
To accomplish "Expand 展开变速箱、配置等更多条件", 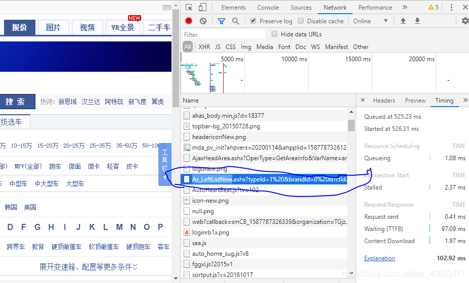I will click(x=89, y=266).
